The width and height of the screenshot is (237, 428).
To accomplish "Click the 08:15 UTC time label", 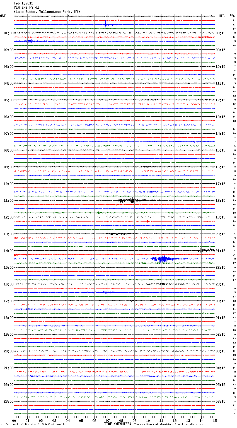I will tap(221, 33).
